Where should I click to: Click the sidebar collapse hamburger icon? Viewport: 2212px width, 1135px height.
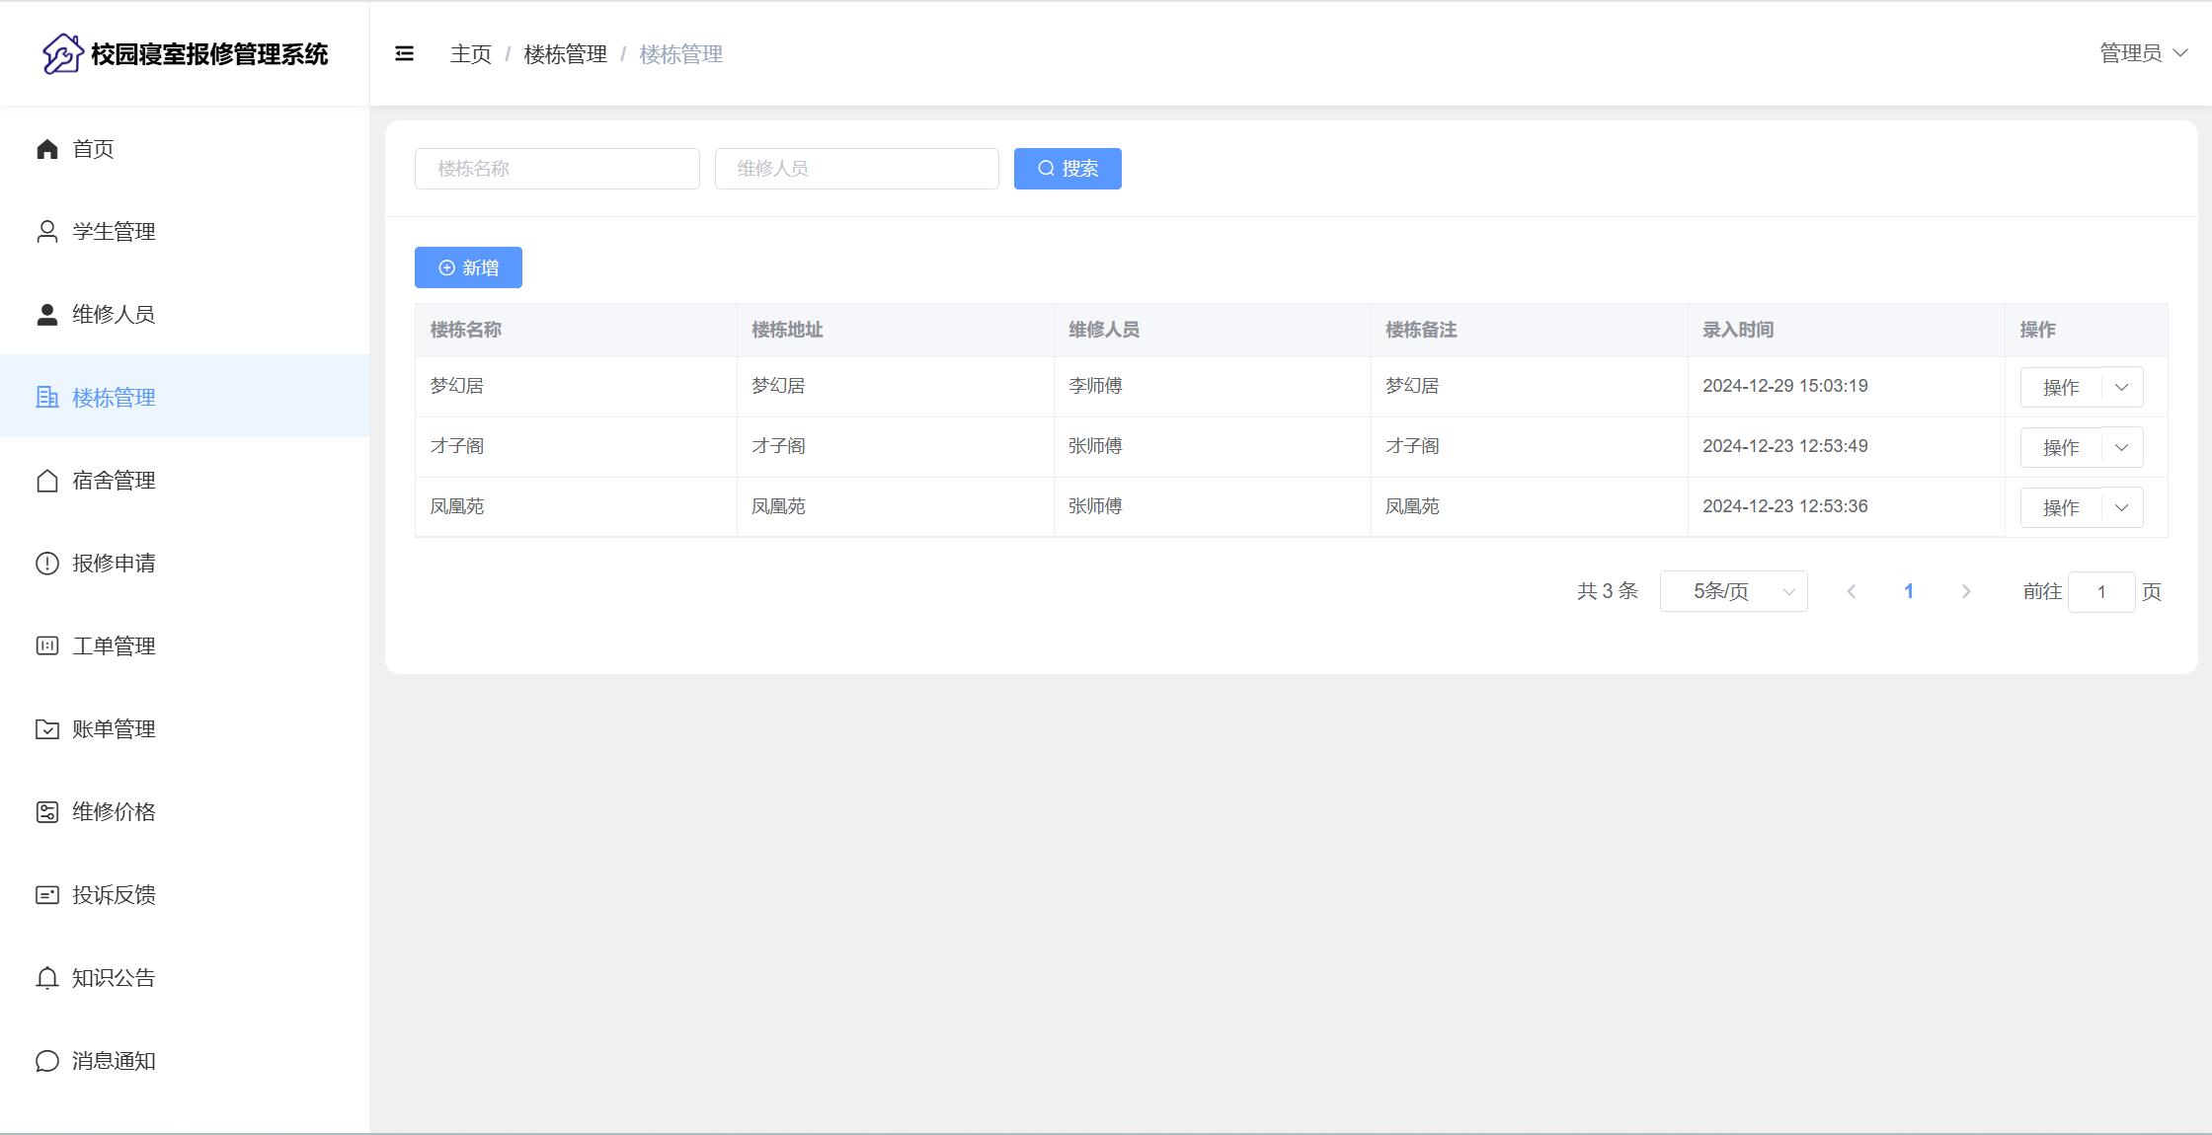tap(404, 53)
